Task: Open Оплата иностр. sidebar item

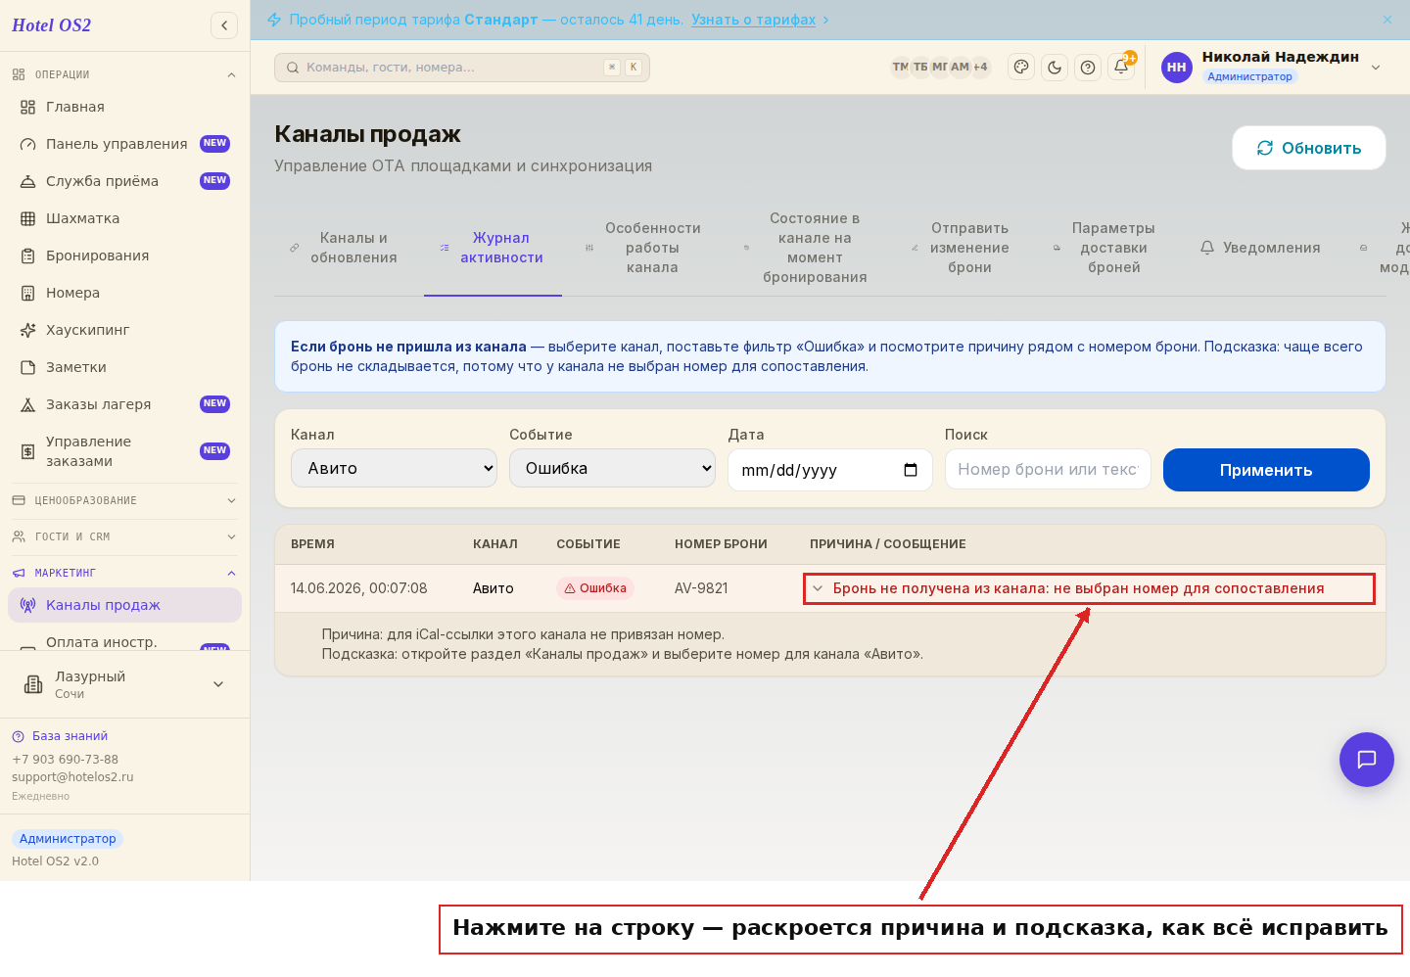Action: click(124, 640)
